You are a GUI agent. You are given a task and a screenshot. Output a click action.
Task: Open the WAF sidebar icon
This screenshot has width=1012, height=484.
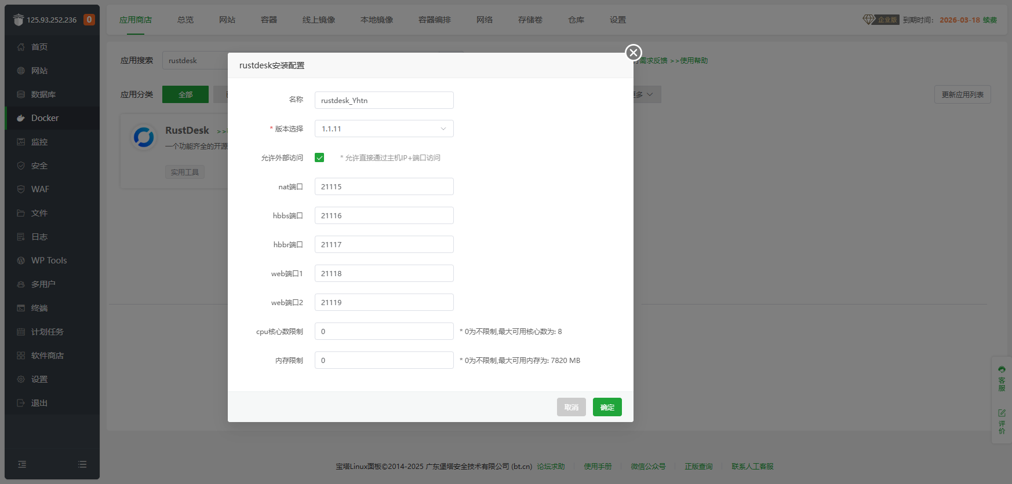pyautogui.click(x=21, y=189)
